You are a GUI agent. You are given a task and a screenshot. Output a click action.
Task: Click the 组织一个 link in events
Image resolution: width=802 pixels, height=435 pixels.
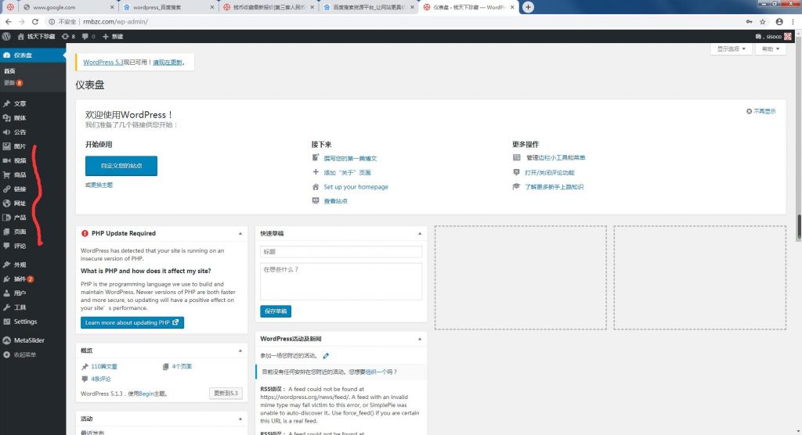tap(374, 372)
